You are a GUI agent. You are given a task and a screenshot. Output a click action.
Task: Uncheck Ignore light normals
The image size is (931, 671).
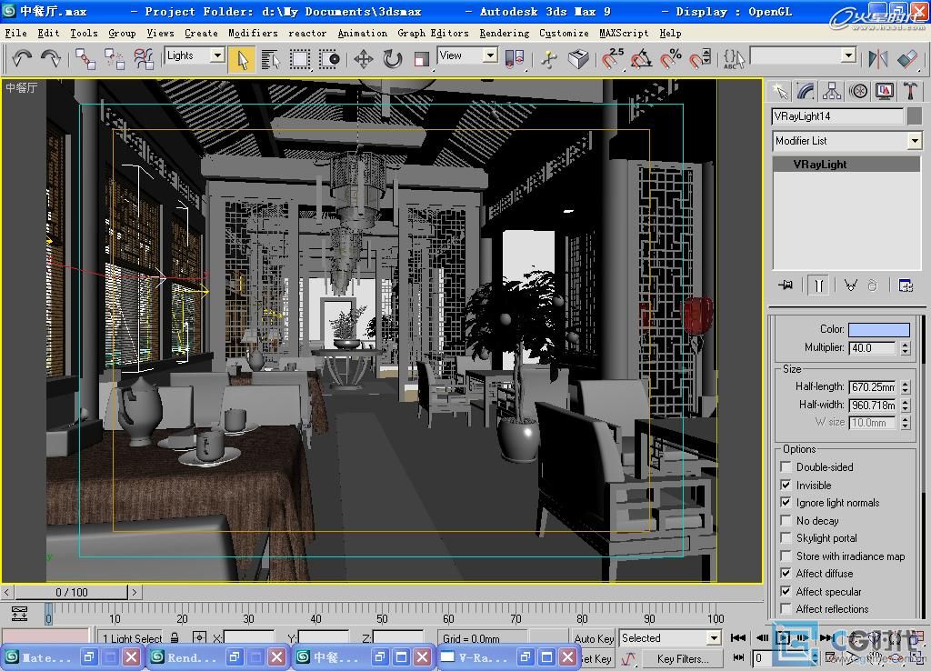pyautogui.click(x=786, y=503)
